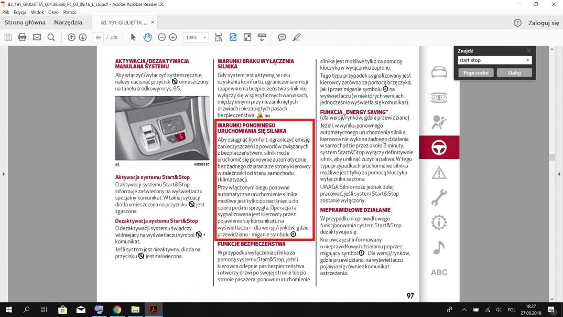Open the Pomoc menu
Screen dimensions: 563x317
(70, 12)
